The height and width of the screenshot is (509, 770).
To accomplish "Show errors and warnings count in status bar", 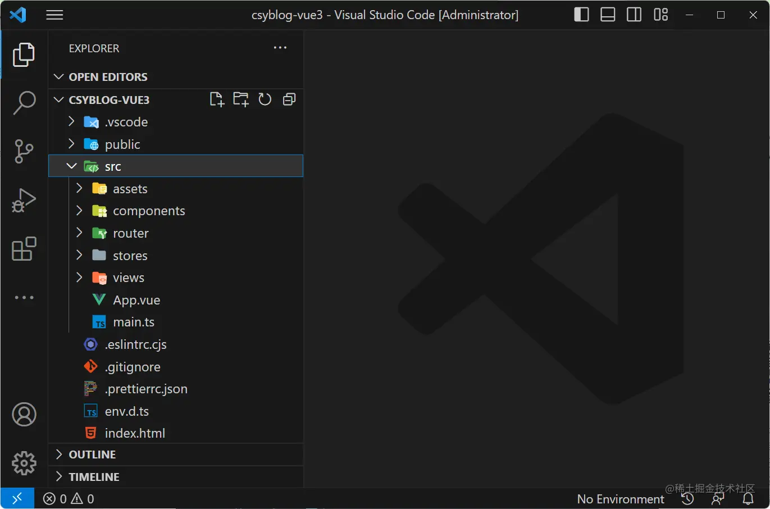I will click(69, 499).
